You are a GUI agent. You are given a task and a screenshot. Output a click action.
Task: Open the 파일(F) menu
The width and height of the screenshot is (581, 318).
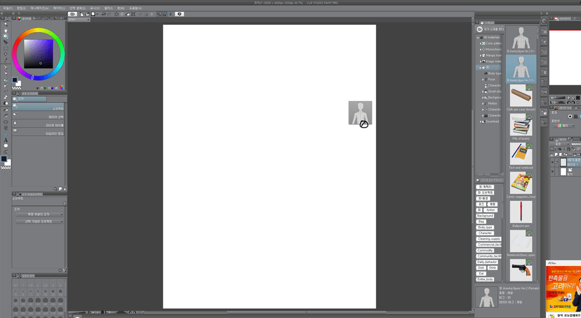pos(7,8)
